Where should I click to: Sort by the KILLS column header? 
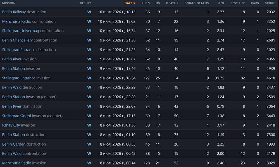coord(146,3)
